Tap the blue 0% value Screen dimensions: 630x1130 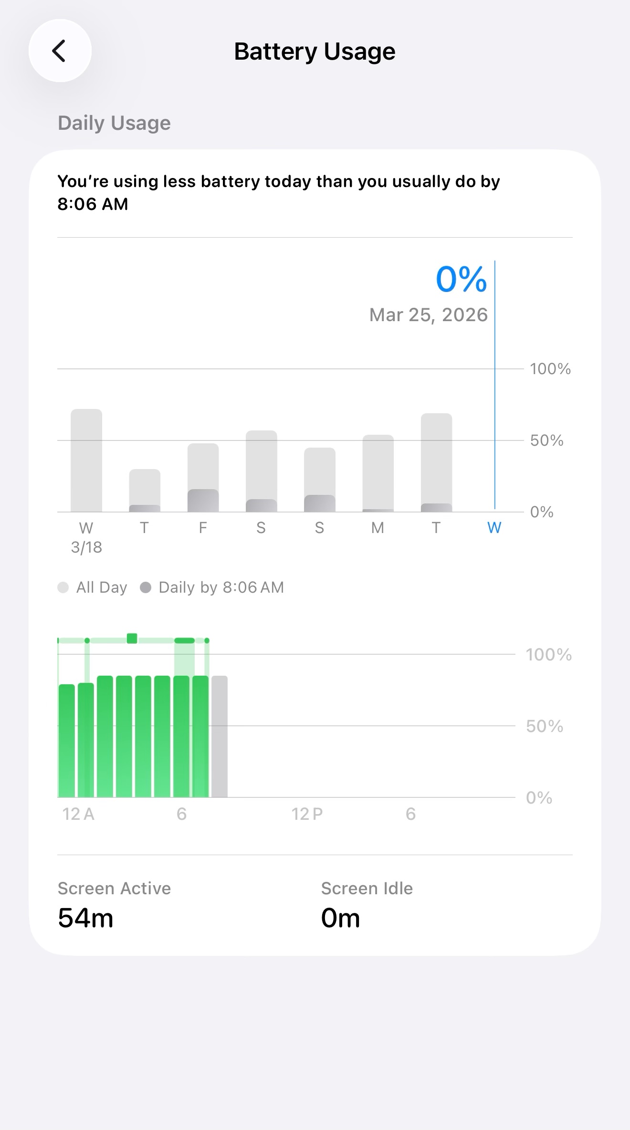click(461, 279)
